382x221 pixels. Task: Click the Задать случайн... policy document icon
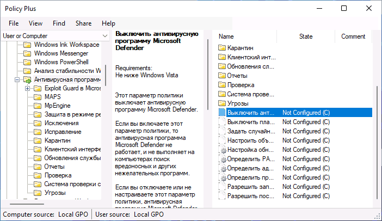(x=222, y=131)
